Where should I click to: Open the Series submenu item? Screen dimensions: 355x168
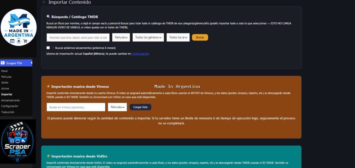(x=5, y=83)
